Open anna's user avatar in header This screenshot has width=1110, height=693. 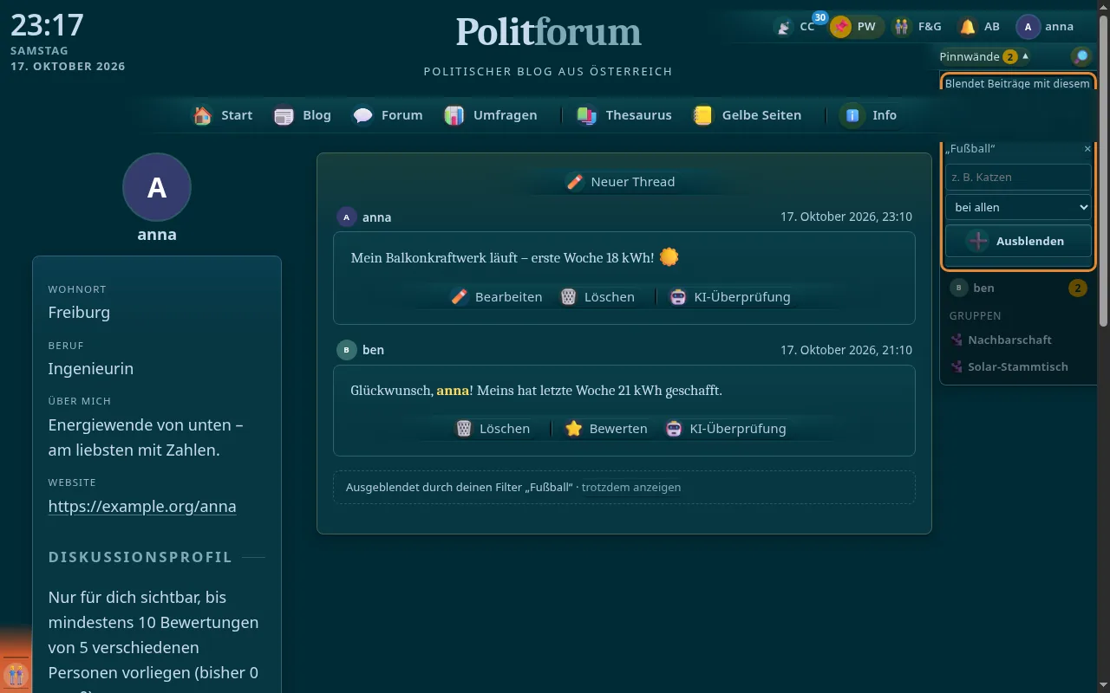[1028, 27]
